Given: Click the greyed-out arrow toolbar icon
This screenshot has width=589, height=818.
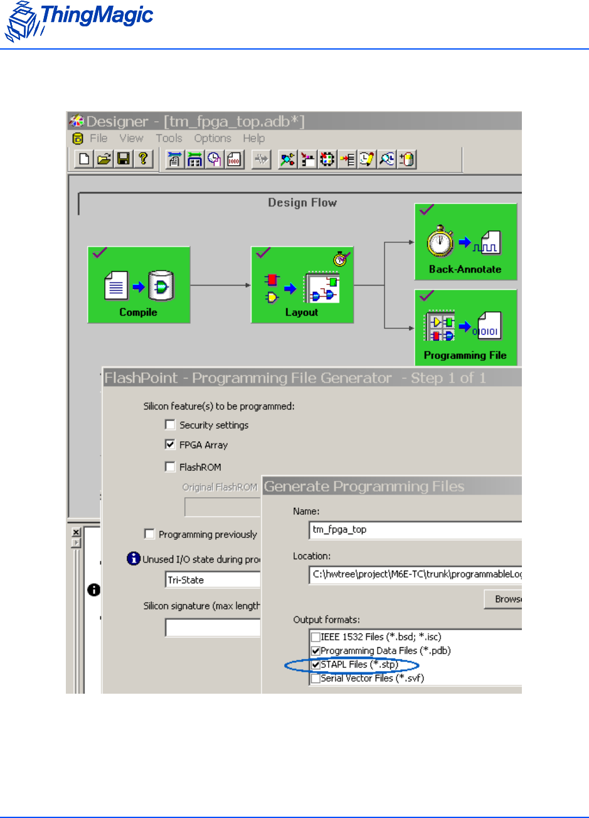Looking at the screenshot, I should click(x=260, y=159).
